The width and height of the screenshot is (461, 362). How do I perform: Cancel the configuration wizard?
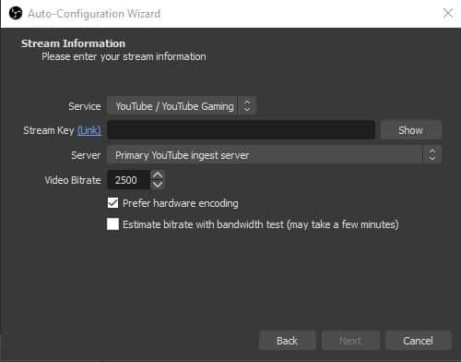(418, 341)
